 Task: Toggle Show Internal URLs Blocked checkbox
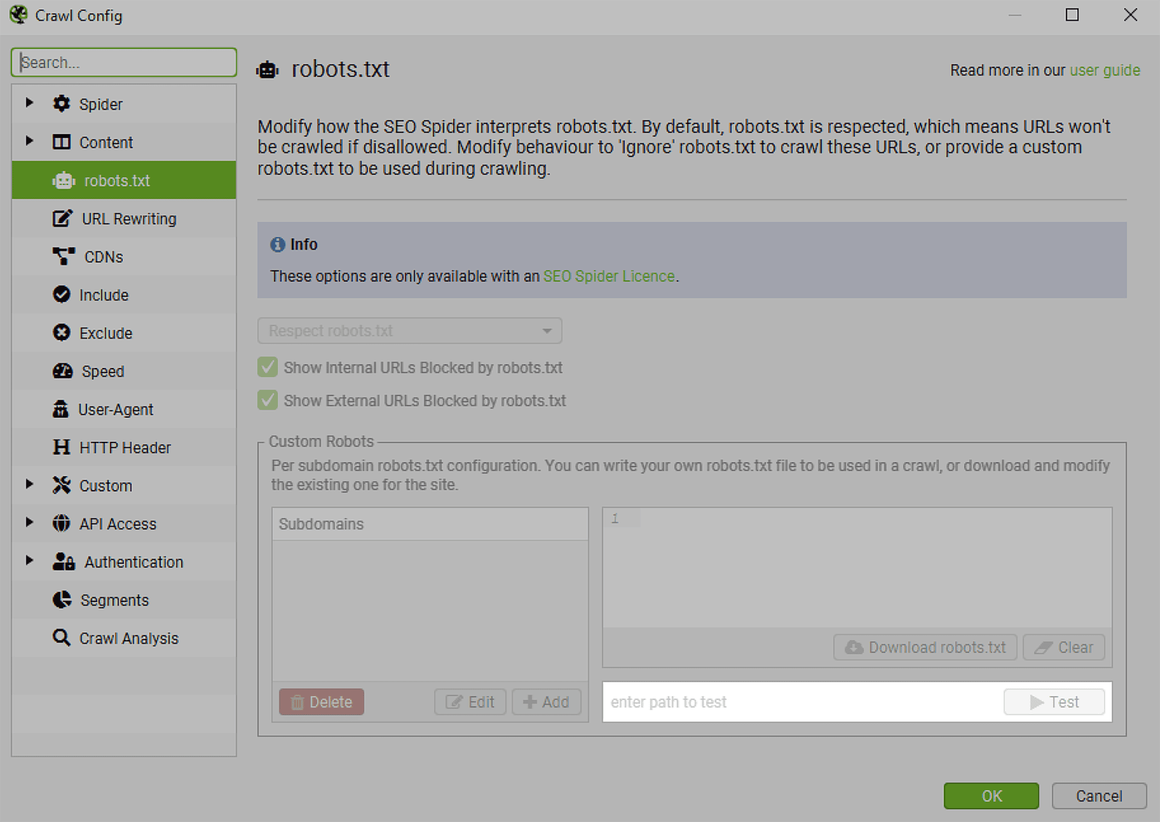268,367
